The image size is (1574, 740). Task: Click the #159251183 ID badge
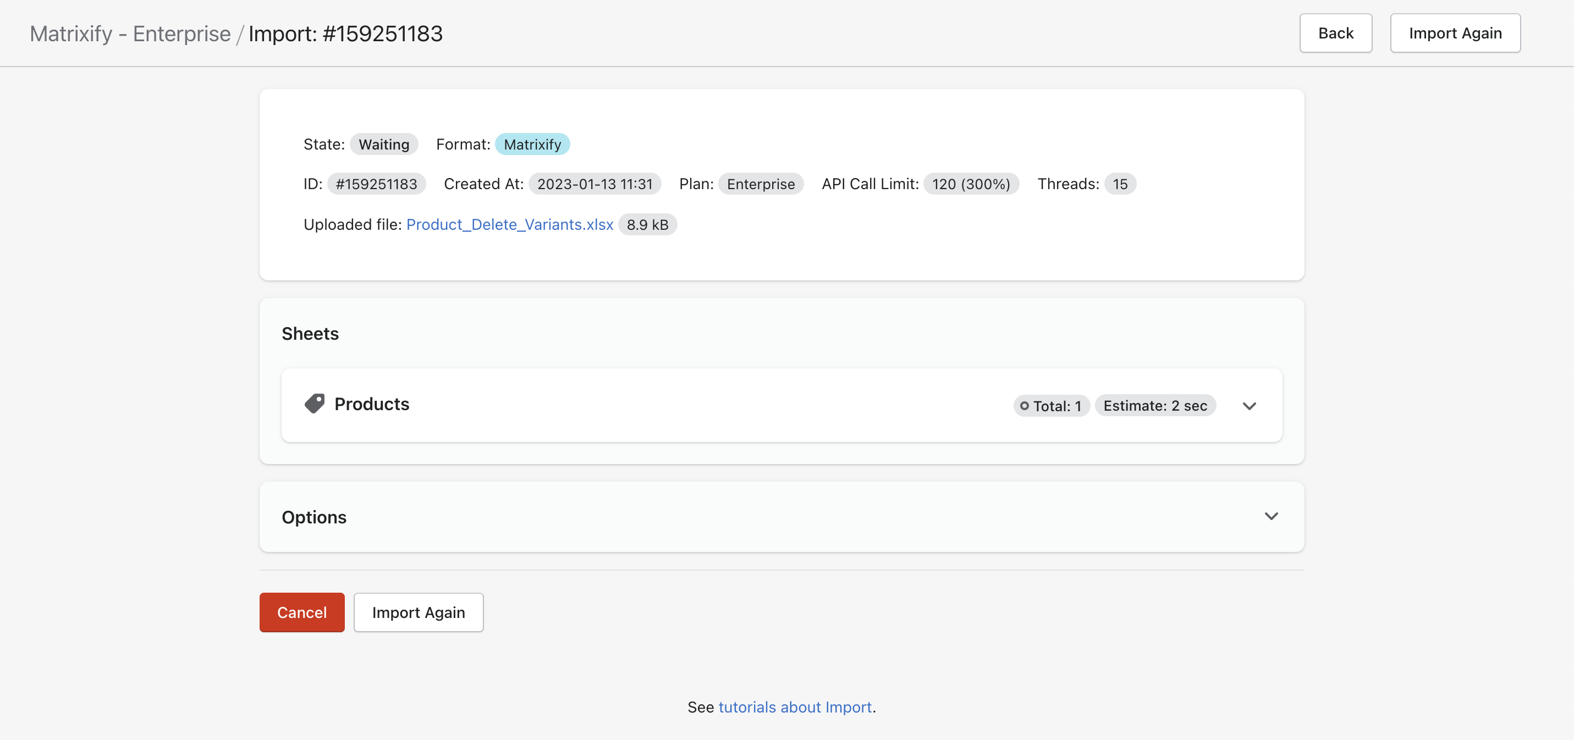click(x=376, y=184)
